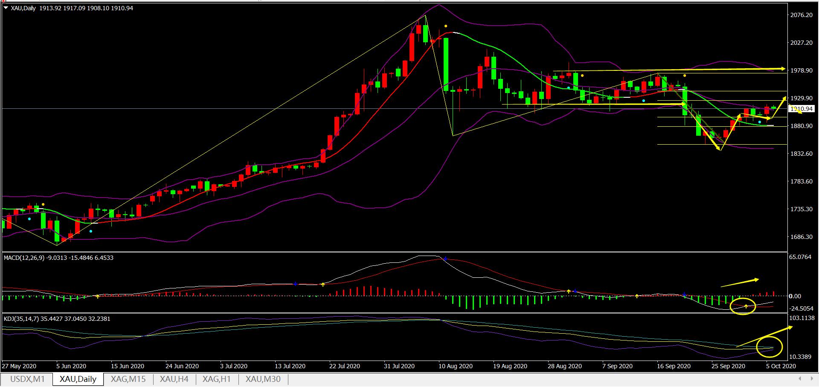This screenshot has height=387, width=819.
Task: Go to the XAU,M30 chart tab
Action: click(263, 379)
